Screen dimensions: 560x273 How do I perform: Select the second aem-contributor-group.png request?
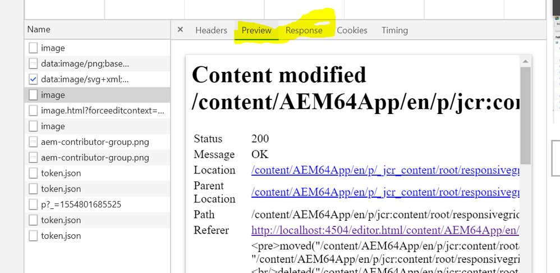95,158
